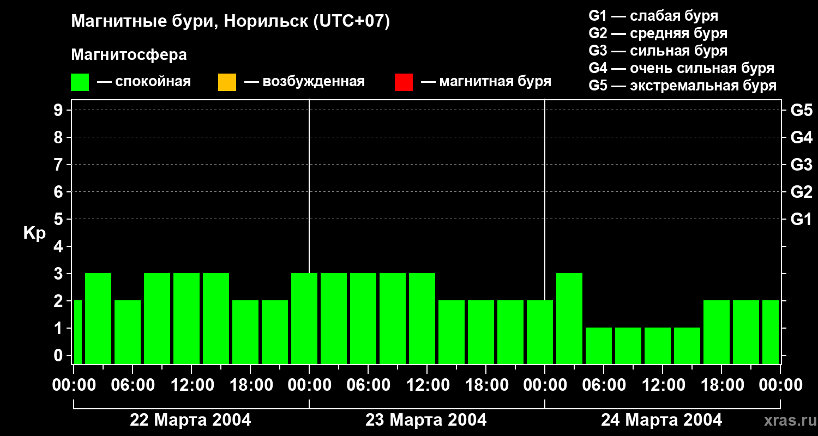Click the 'G4' label on the right axis
The width and height of the screenshot is (818, 436).
point(801,137)
